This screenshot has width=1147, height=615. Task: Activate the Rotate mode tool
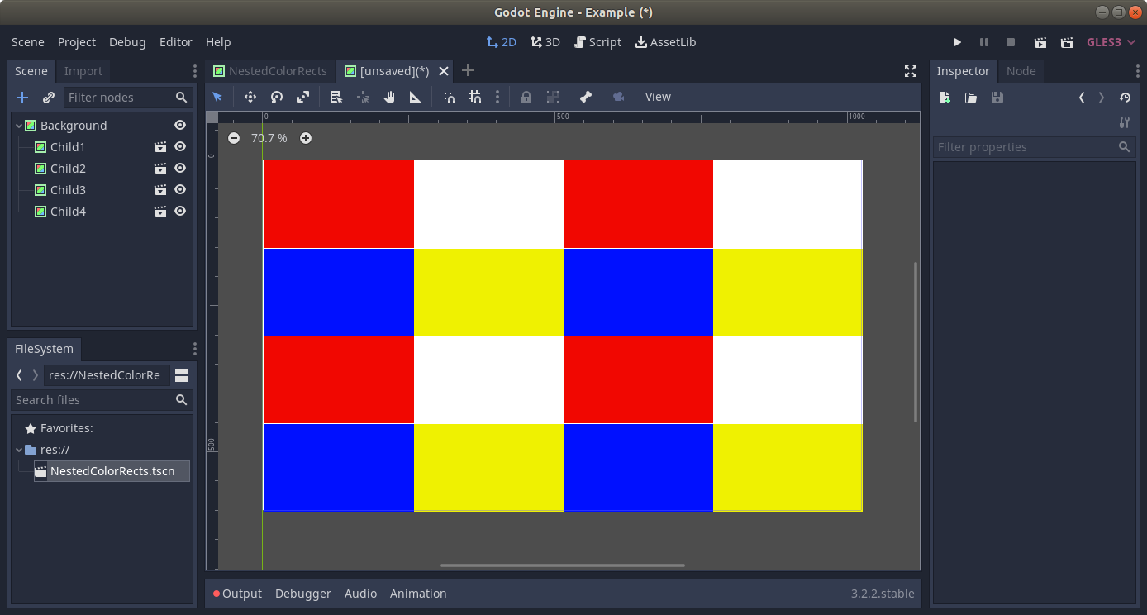point(277,97)
